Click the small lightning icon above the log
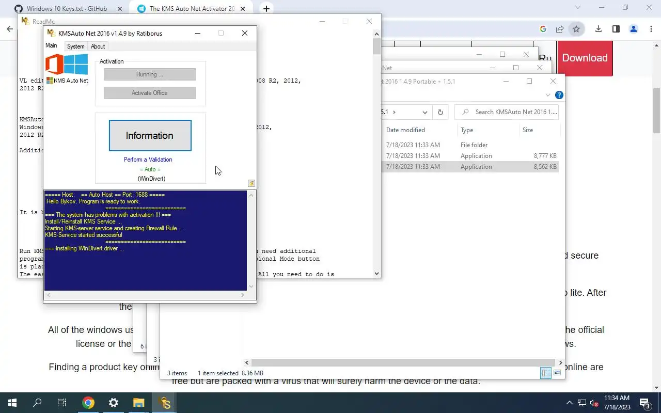 click(x=251, y=183)
